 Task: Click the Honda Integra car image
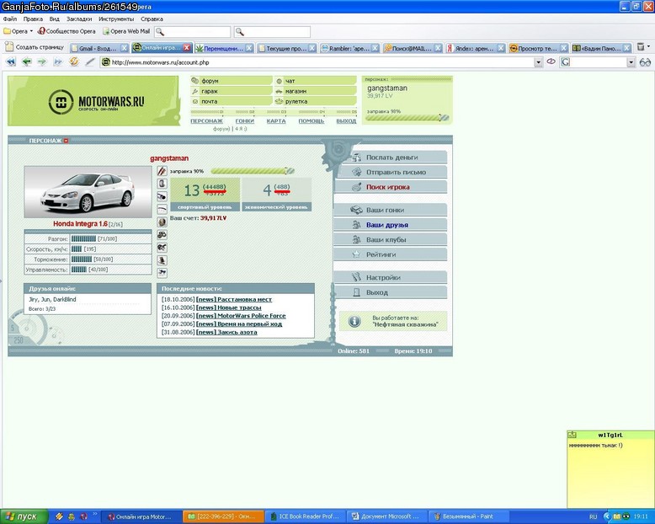point(88,192)
